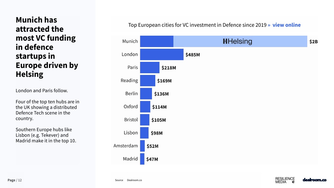
Task: Select the Madrid bar
Action: (142, 159)
